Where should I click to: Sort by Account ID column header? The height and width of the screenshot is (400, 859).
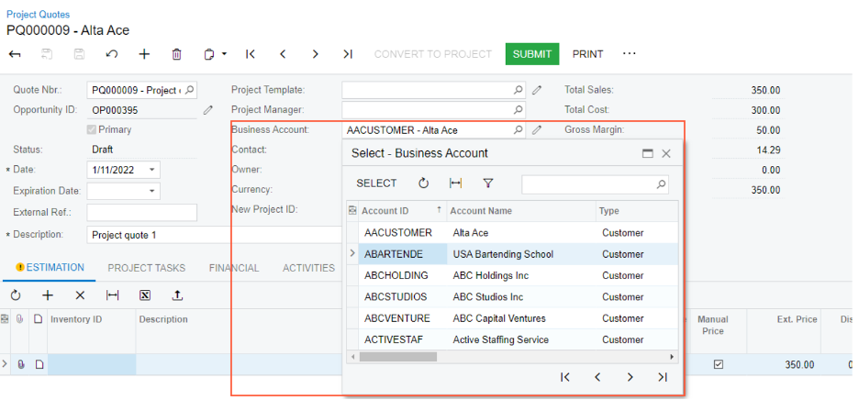[x=402, y=211]
